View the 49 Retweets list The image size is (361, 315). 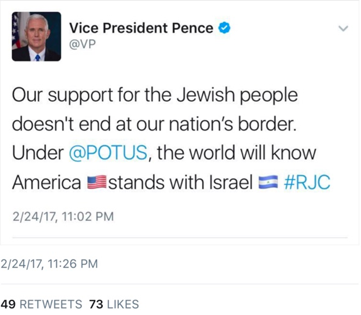point(41,304)
